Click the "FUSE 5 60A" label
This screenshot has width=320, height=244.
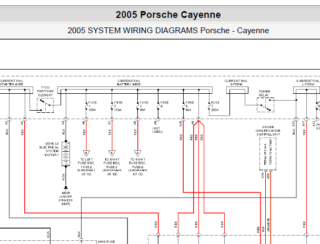(189, 106)
